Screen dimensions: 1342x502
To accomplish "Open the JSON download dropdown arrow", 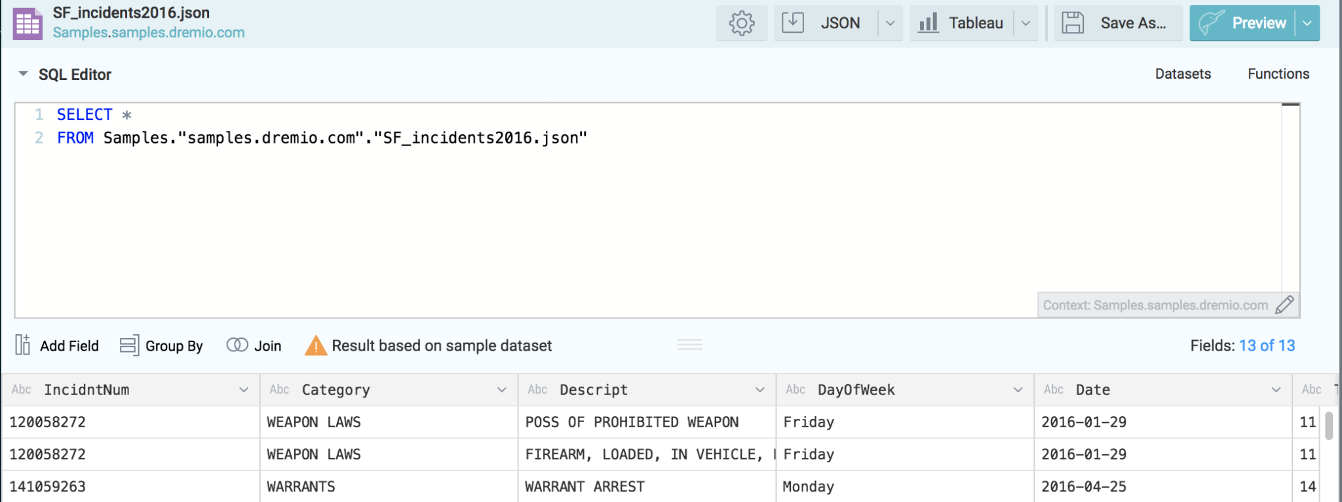I will (x=890, y=23).
